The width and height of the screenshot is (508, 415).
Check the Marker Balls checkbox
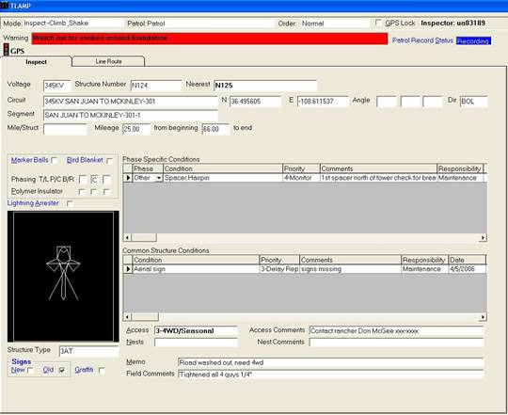coord(55,160)
